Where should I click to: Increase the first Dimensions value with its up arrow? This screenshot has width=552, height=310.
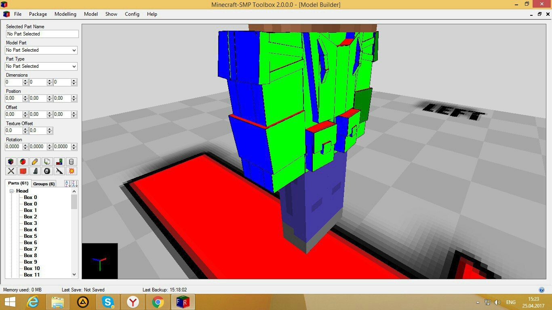click(25, 81)
